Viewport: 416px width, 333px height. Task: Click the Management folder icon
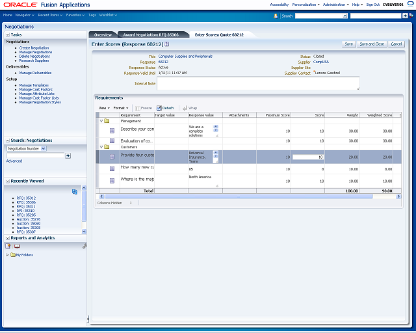[x=107, y=121]
